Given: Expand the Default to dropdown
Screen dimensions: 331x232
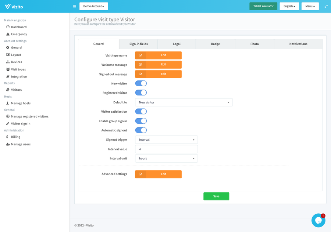Looking at the screenshot, I should [184, 102].
